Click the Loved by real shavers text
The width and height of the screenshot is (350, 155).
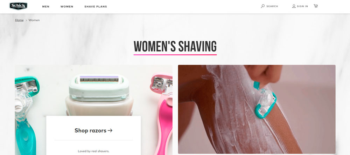click(x=93, y=151)
